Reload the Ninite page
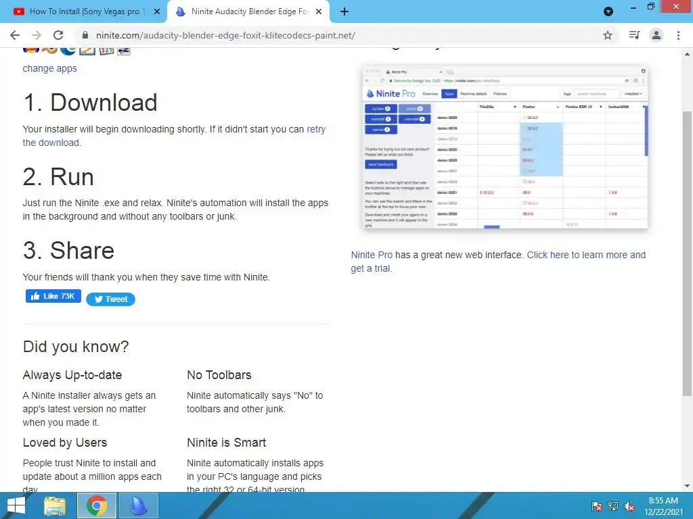The image size is (693, 519). tap(58, 35)
